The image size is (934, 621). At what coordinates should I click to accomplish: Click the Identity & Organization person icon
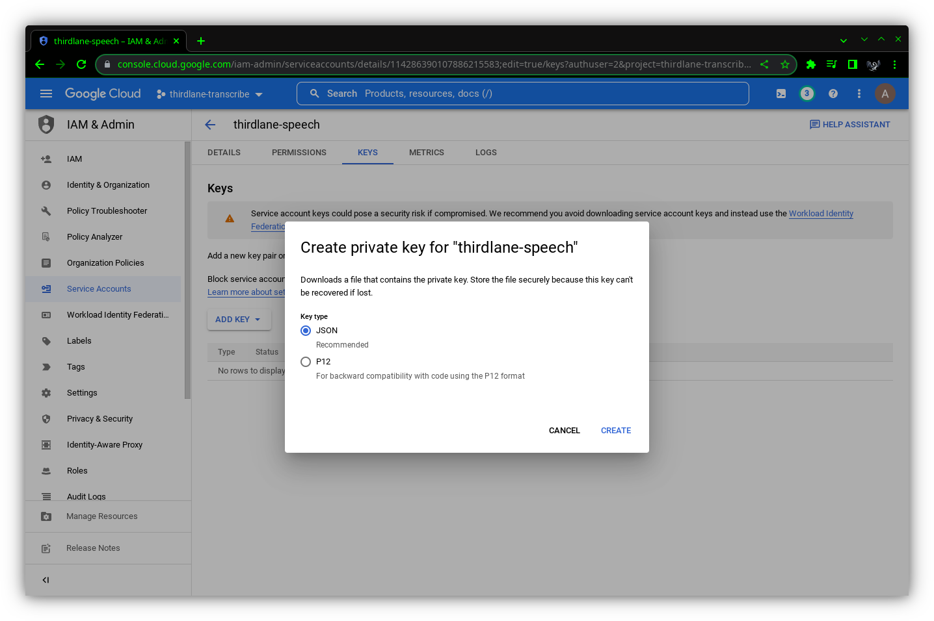[x=46, y=185]
